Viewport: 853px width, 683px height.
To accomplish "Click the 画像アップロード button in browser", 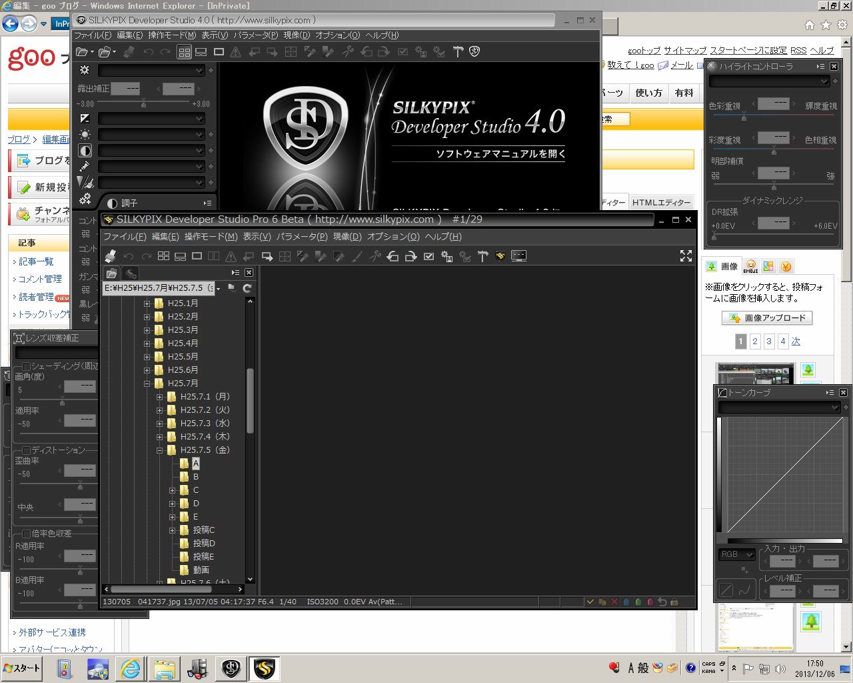I will click(767, 318).
